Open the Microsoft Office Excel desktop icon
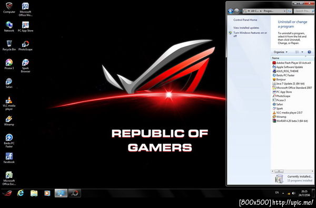316x208 pixels. point(9,178)
